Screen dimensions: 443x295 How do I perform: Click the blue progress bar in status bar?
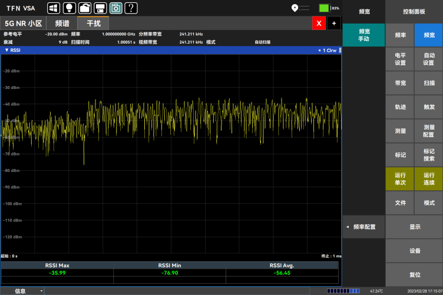pos(343,291)
